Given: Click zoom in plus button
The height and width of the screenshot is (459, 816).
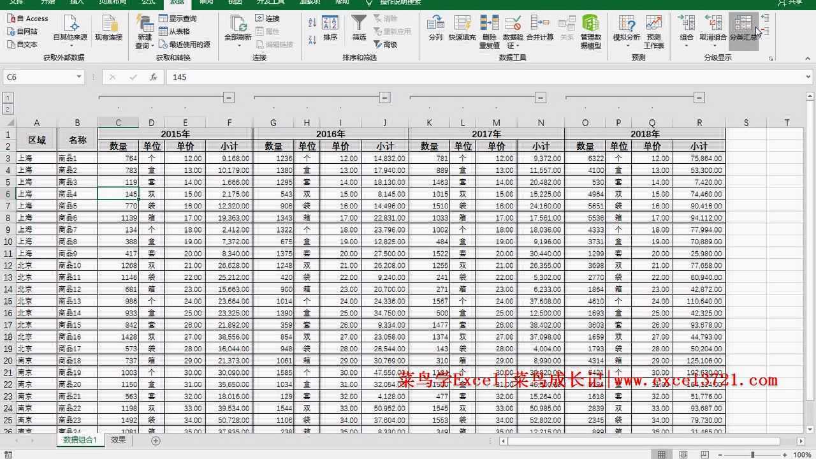Looking at the screenshot, I should pyautogui.click(x=784, y=455).
